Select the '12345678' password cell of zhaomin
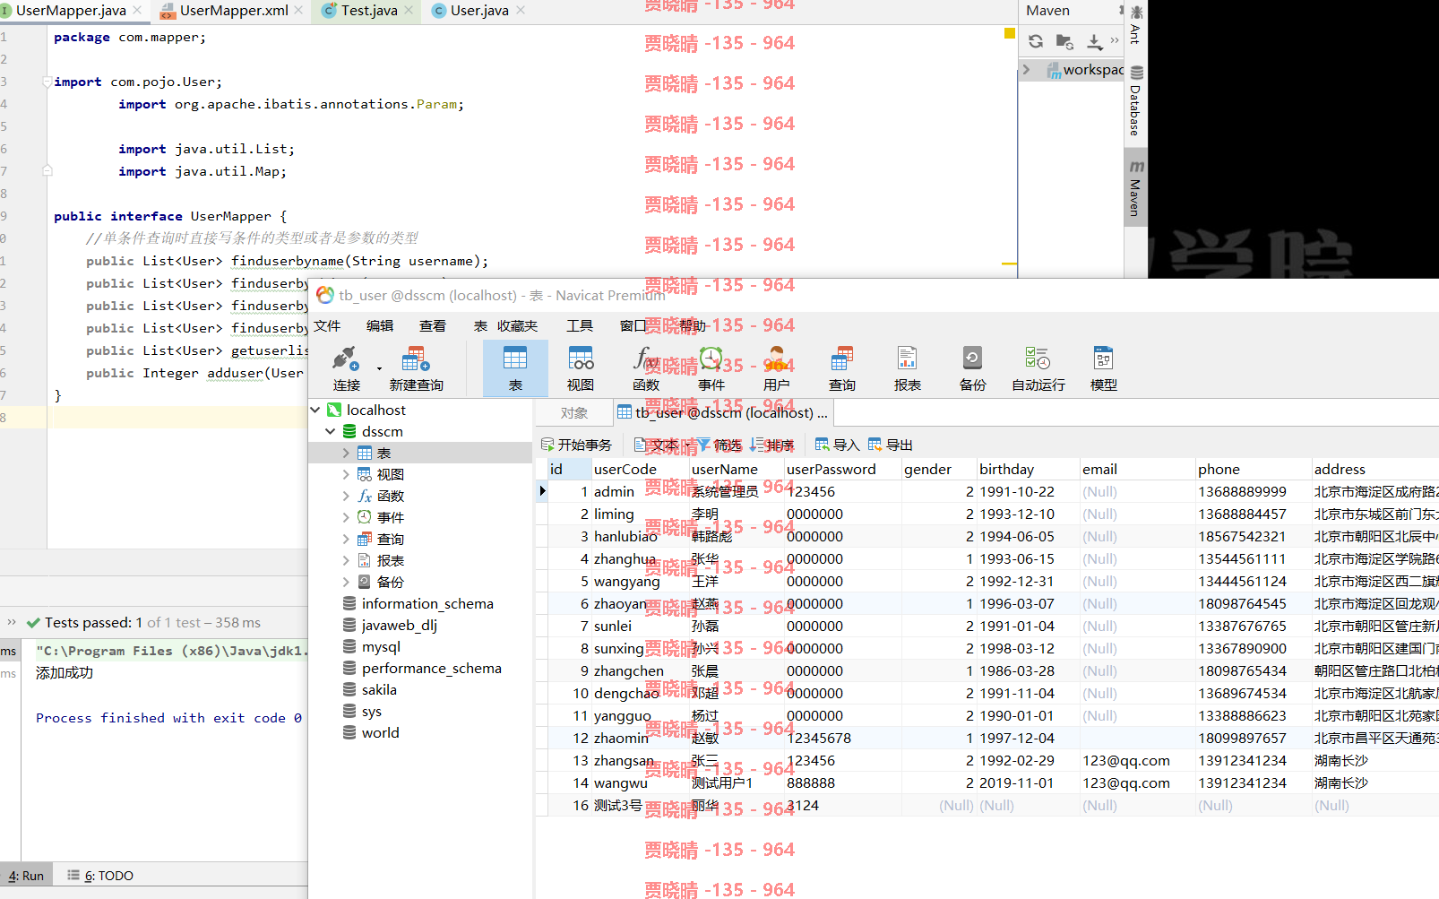1439x899 pixels. click(x=842, y=738)
